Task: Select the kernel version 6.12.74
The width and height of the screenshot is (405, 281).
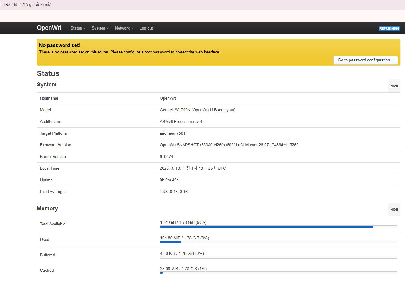Action: click(x=167, y=157)
